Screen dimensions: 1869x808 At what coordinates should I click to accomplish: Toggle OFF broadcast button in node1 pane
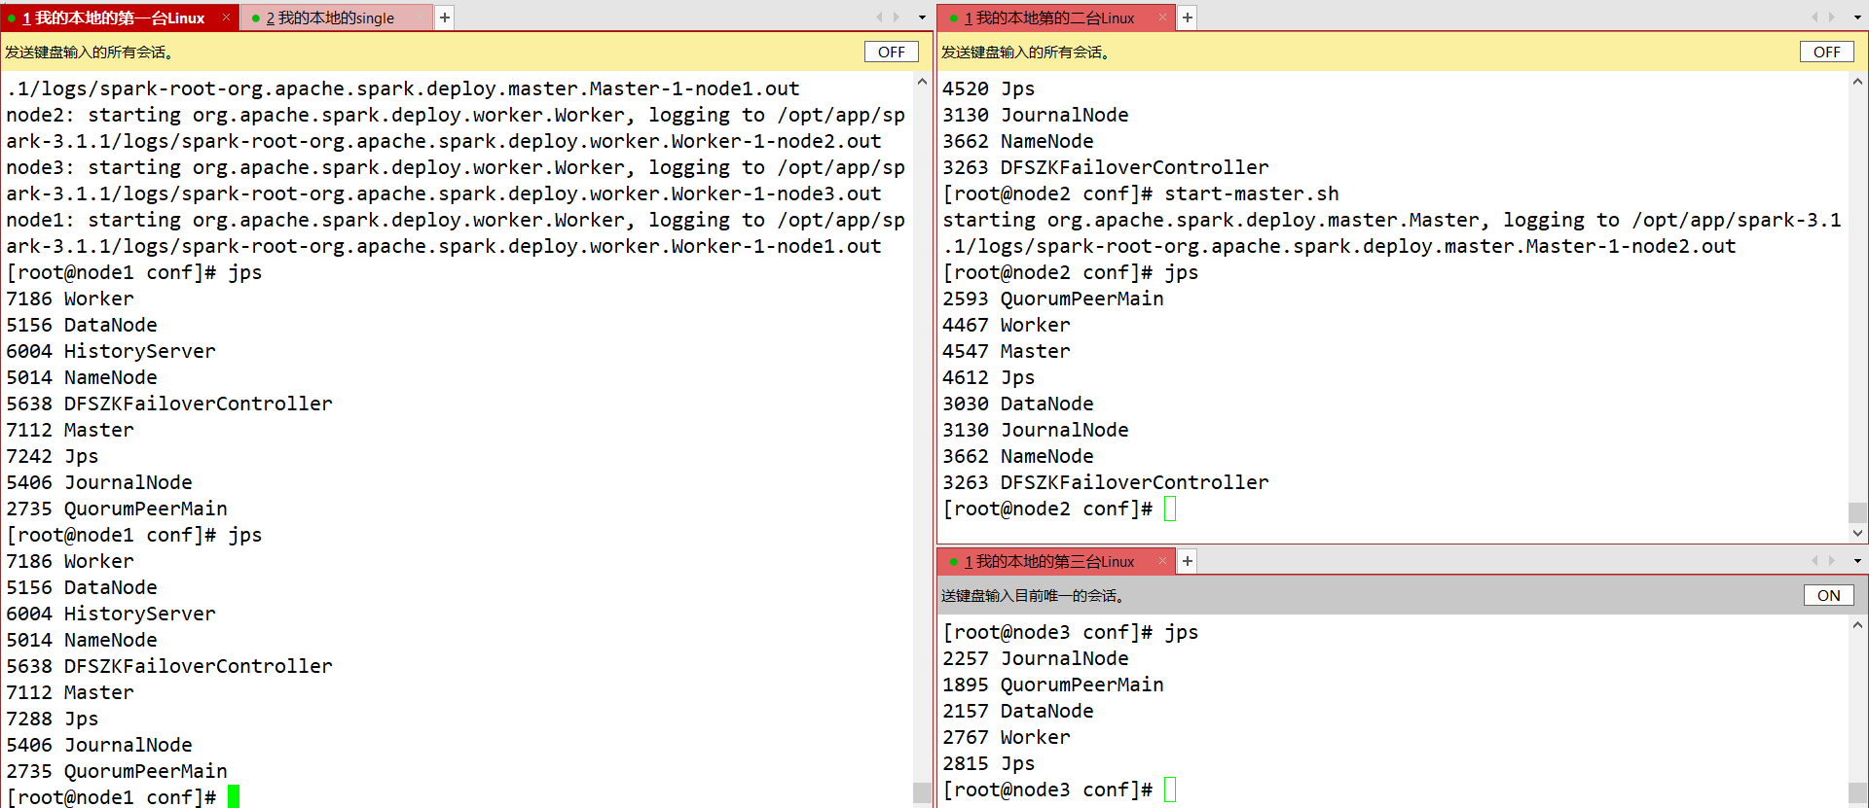point(892,52)
